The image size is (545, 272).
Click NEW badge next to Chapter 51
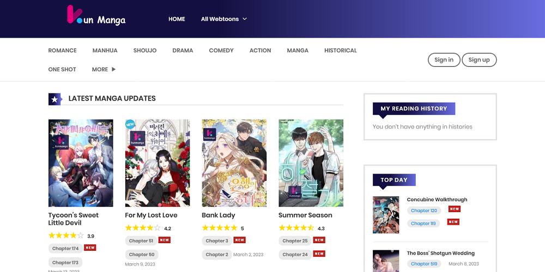click(165, 240)
